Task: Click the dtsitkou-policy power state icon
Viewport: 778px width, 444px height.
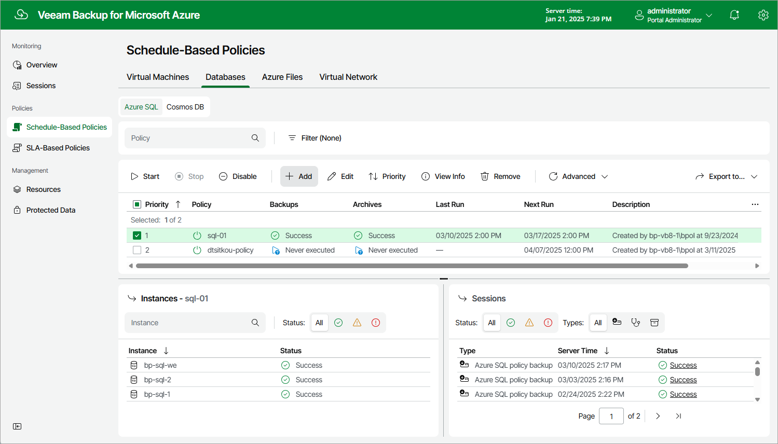Action: pyautogui.click(x=197, y=250)
